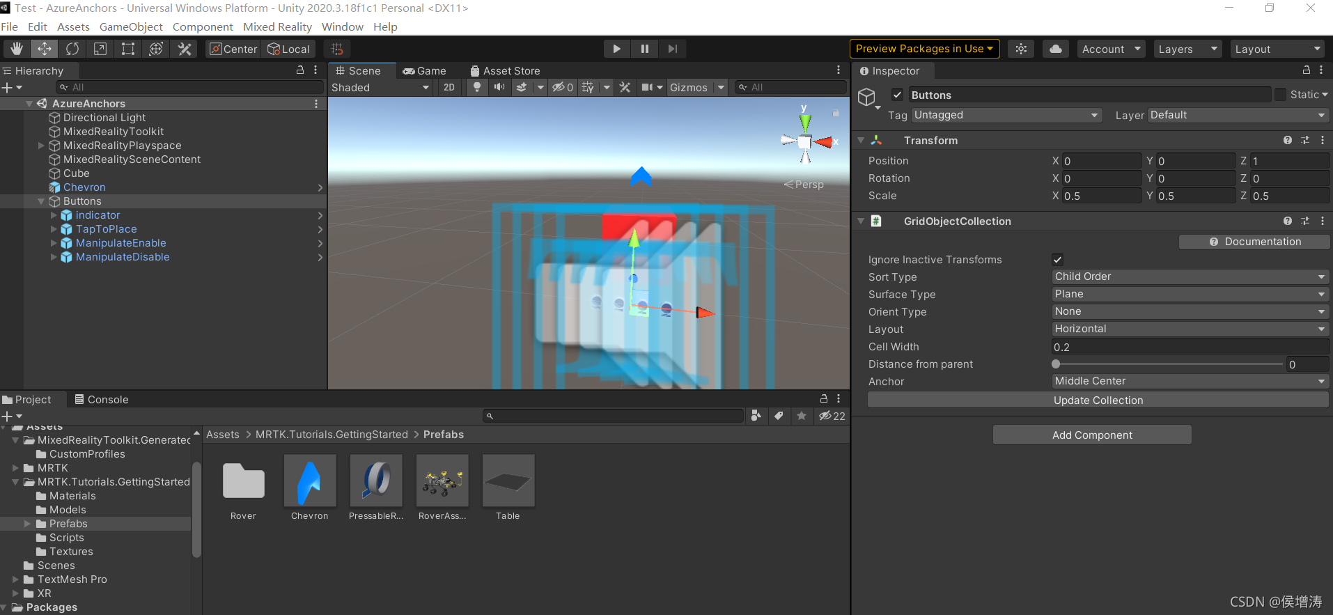
Task: Open scene component tools icon
Action: [x=625, y=87]
